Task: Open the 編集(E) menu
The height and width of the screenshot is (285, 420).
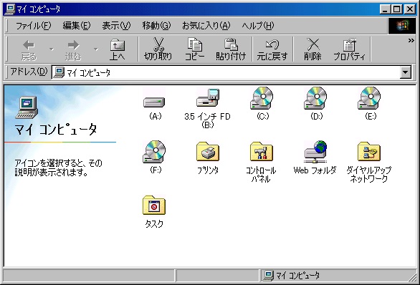Action: click(77, 26)
